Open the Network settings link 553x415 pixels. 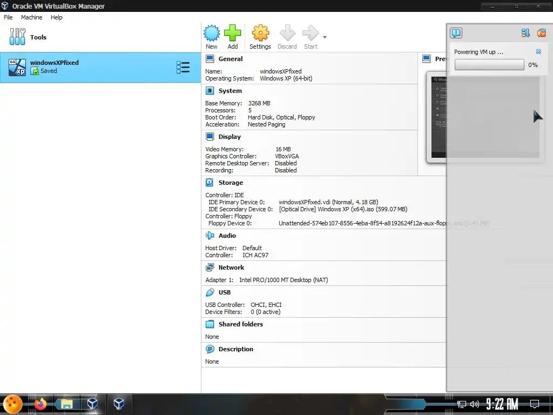coord(231,267)
